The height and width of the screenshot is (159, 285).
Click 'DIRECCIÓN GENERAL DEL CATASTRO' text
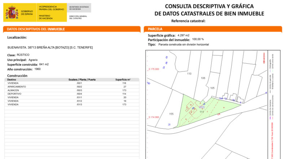(x=78, y=17)
